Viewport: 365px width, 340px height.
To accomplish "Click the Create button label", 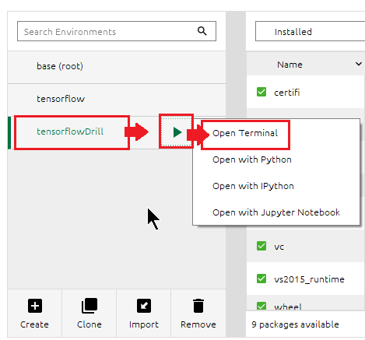I will coord(34,324).
